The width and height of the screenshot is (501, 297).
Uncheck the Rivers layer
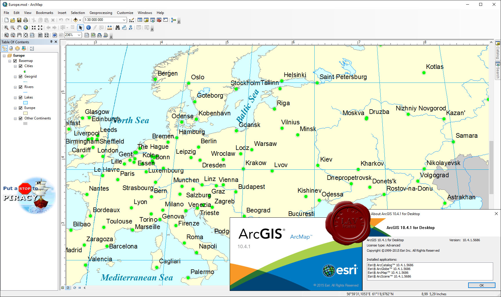(x=20, y=87)
